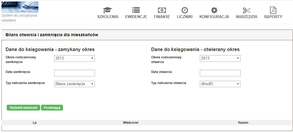The height and width of the screenshot is (133, 293).
Task: Click the list icon above EWIDENCJE
Action: click(x=136, y=10)
